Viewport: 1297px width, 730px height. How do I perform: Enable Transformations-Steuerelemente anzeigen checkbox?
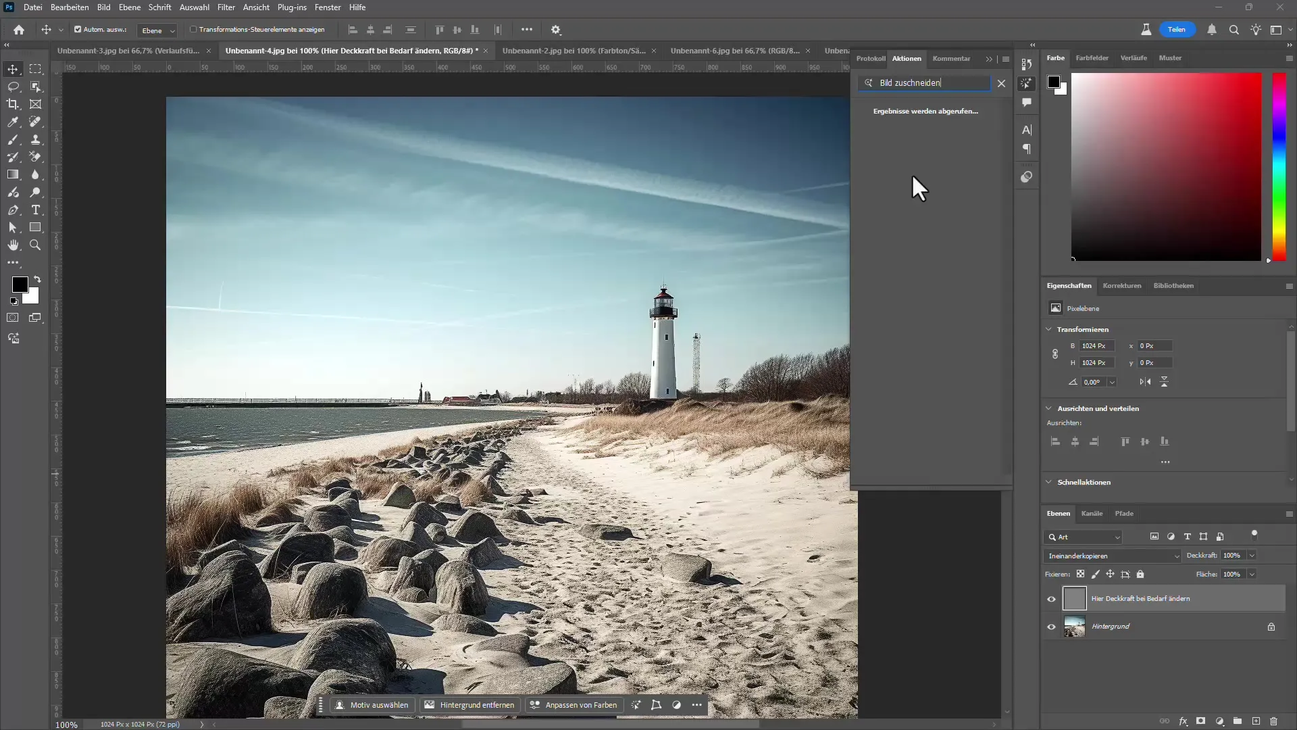193,30
